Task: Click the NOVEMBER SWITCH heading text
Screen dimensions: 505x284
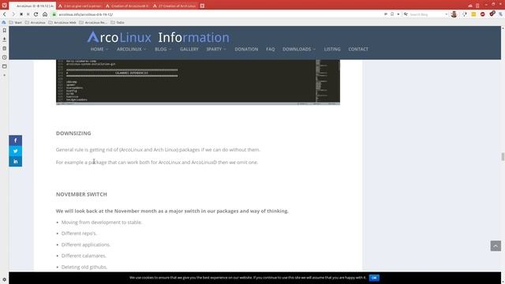Action: coord(81,194)
